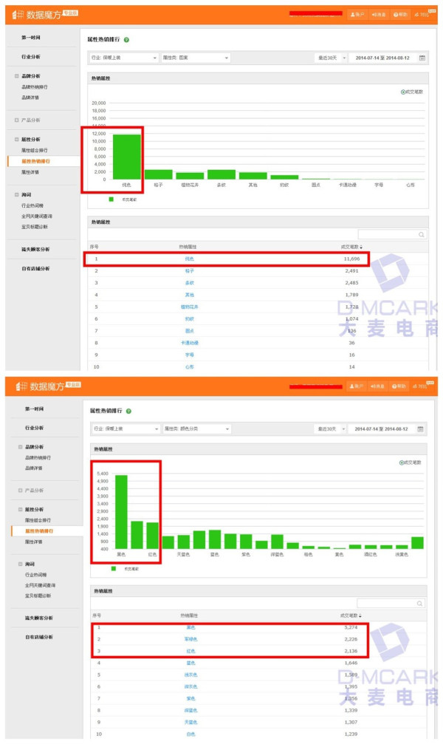This screenshot has width=443, height=744.
Task: Open 行业 dropdown on the 颜色分类 page
Action: (126, 429)
